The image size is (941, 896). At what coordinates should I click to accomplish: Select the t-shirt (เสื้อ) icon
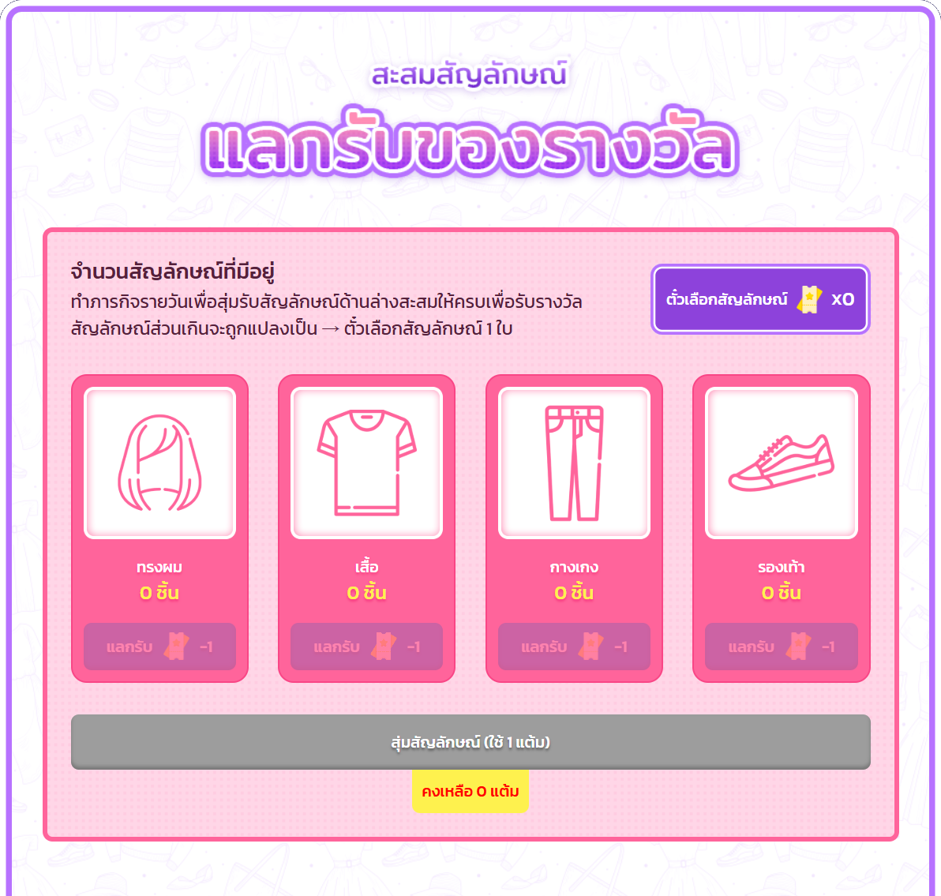click(366, 463)
